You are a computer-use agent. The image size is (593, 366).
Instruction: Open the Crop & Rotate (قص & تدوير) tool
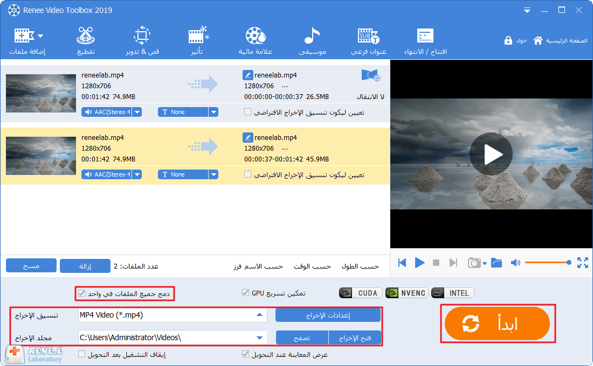pos(142,41)
